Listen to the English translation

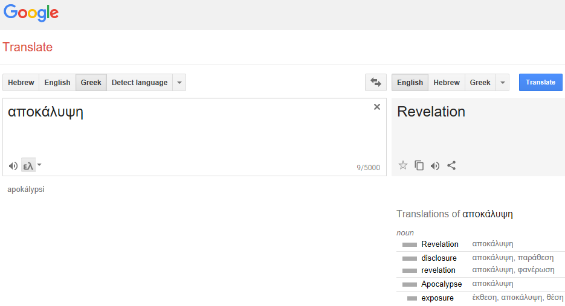435,165
